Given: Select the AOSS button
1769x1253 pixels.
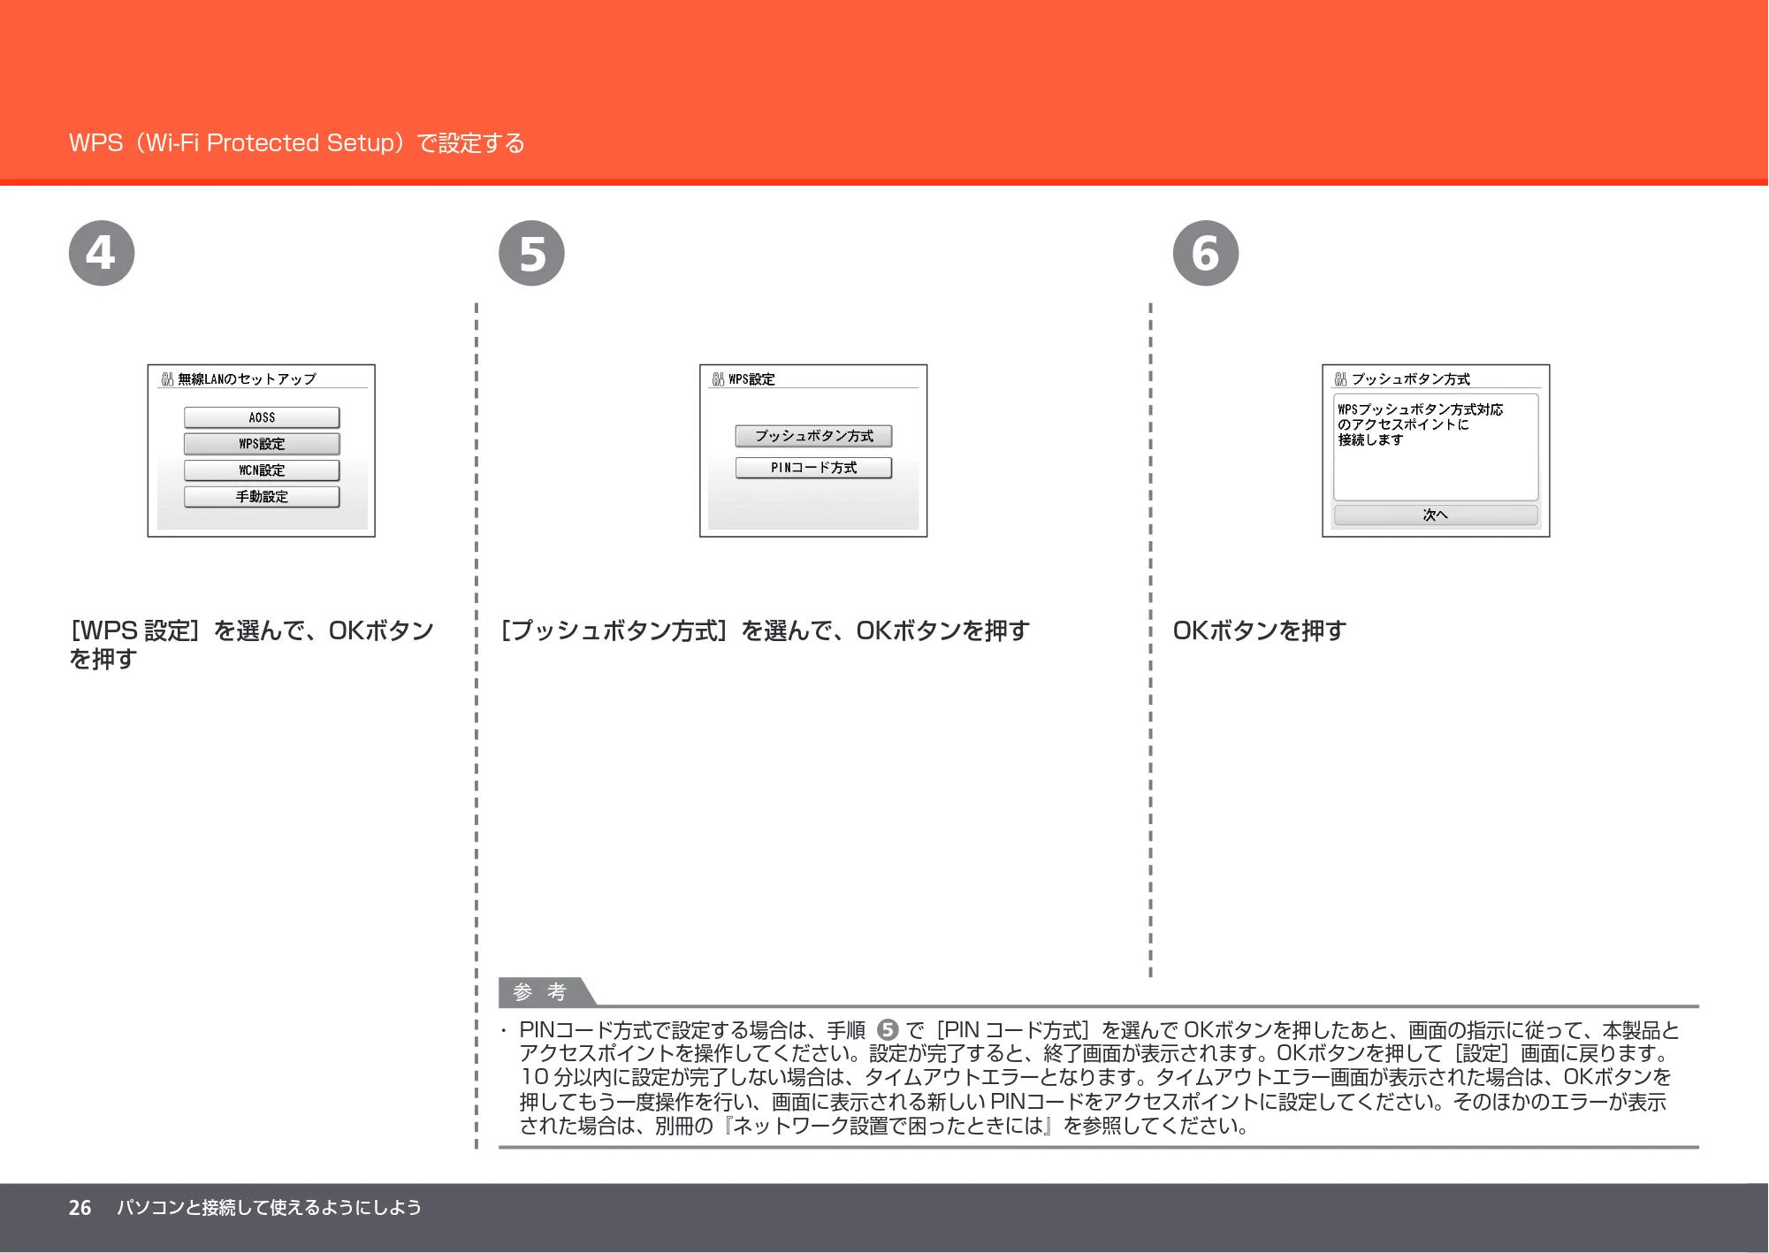Looking at the screenshot, I should (x=262, y=417).
